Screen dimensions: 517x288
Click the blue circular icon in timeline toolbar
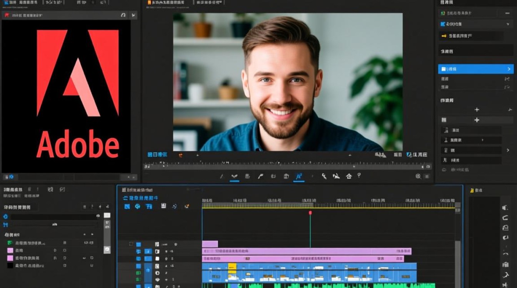tap(137, 207)
